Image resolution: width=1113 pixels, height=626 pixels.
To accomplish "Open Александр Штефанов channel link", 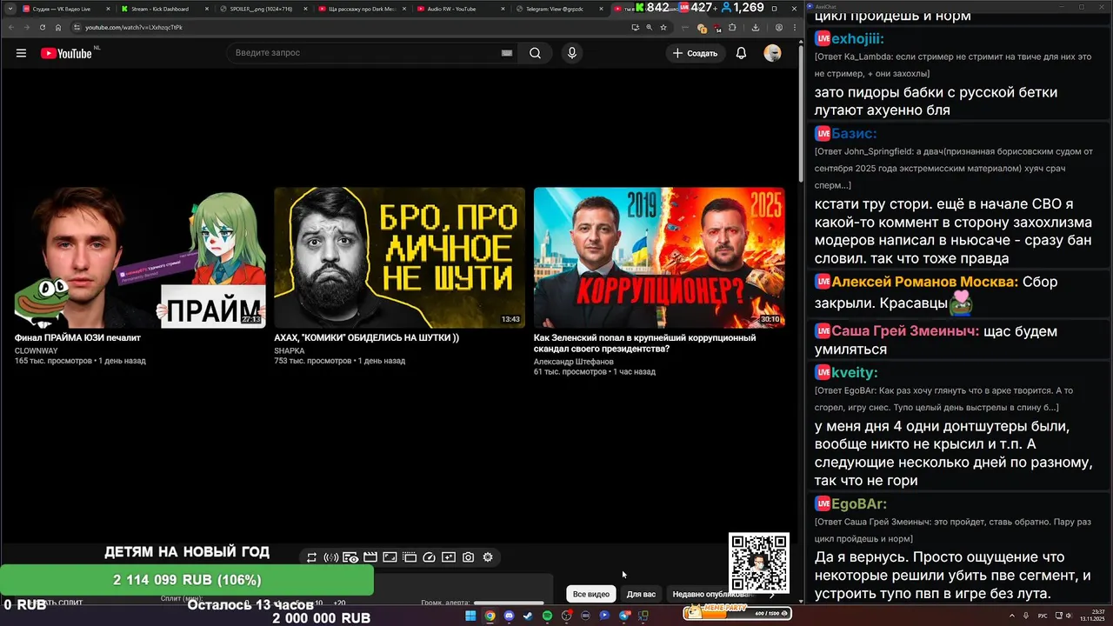I will coord(574,362).
